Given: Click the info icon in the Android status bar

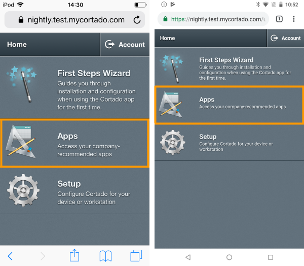Looking at the screenshot, I should click(x=164, y=4).
